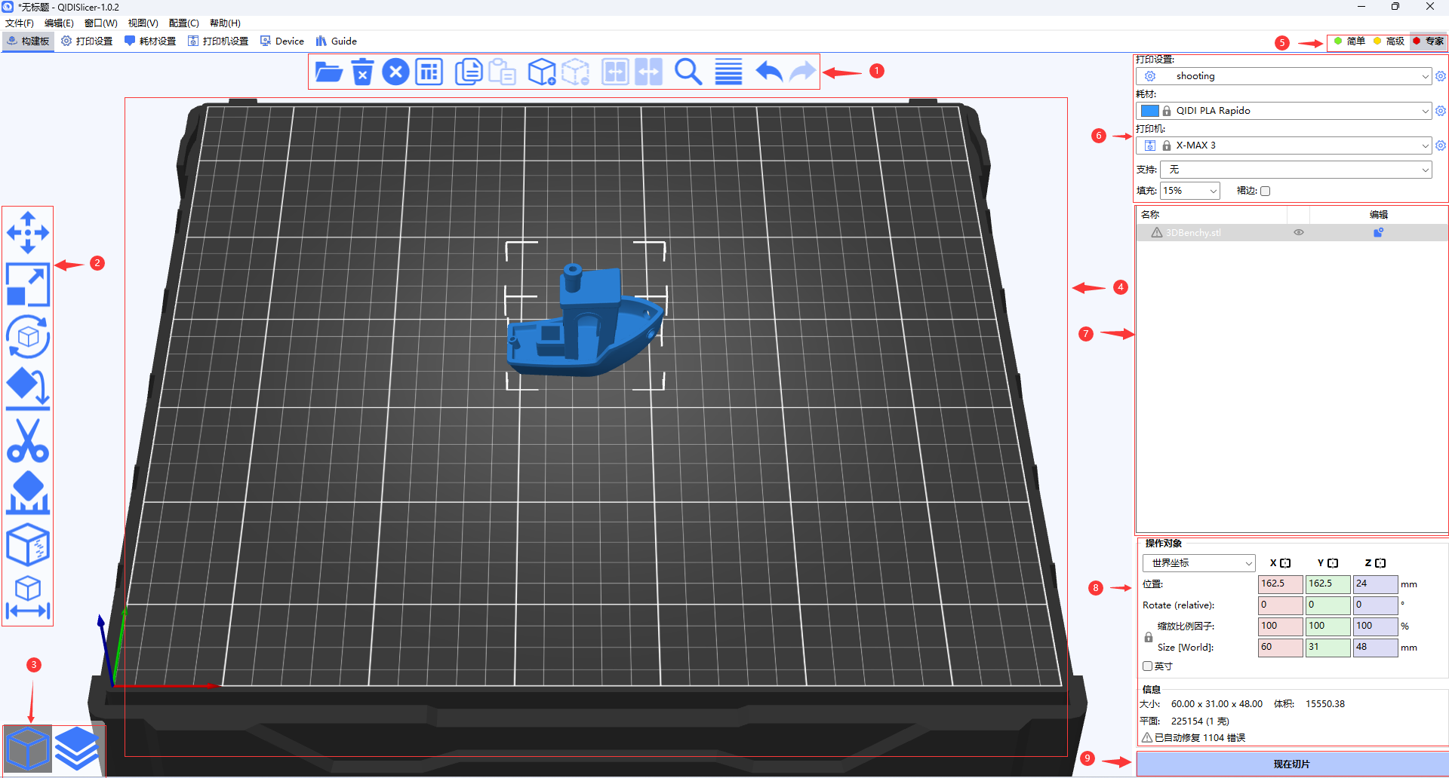Select the Rotate tool

click(28, 336)
